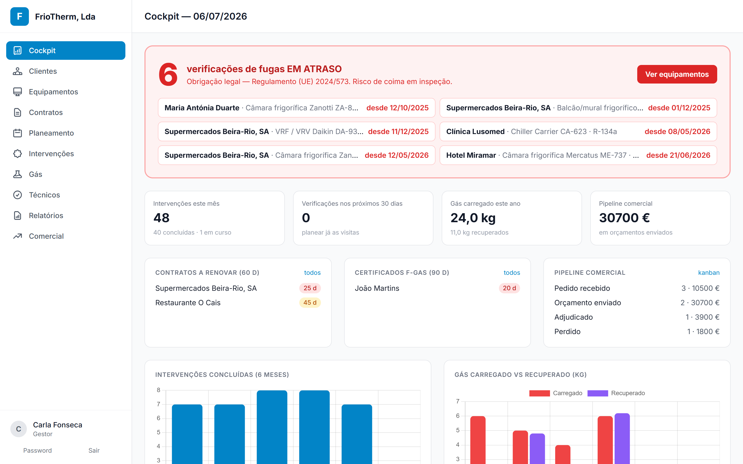
Task: Select João Martins certificate row
Action: [438, 288]
